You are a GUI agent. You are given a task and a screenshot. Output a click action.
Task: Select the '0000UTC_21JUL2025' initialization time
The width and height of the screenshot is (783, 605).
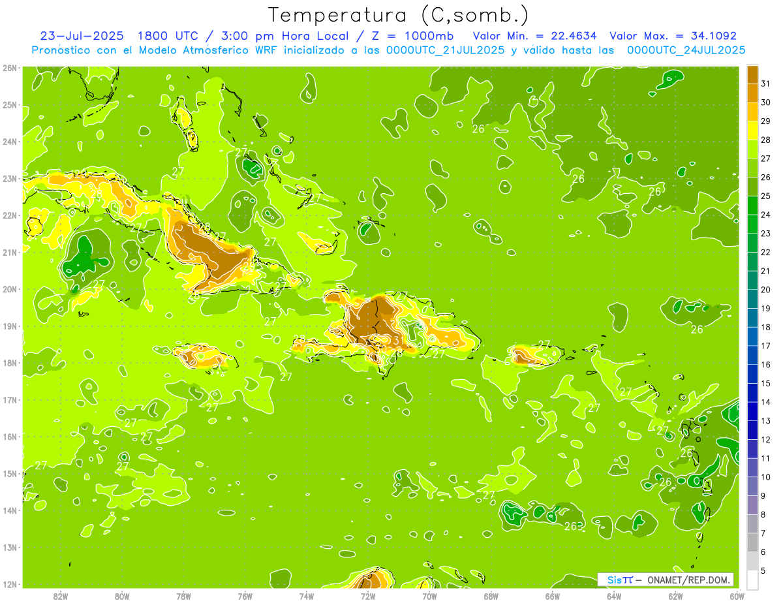click(445, 50)
